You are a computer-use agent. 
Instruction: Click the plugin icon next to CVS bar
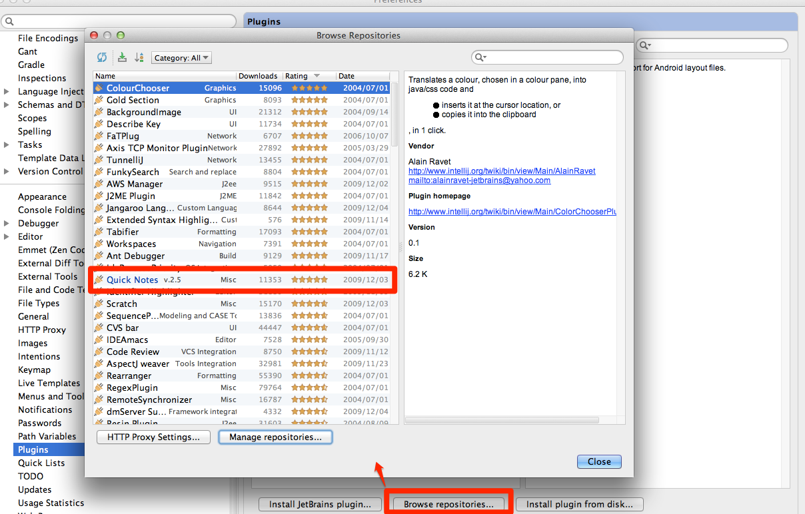(99, 328)
